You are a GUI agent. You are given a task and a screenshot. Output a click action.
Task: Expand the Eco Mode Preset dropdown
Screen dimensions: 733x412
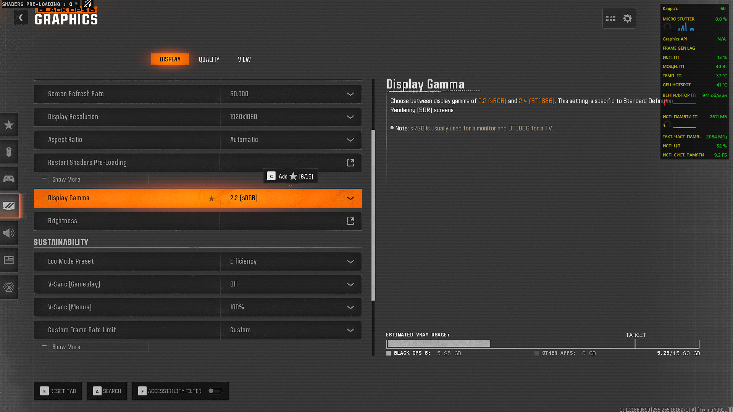tap(350, 261)
